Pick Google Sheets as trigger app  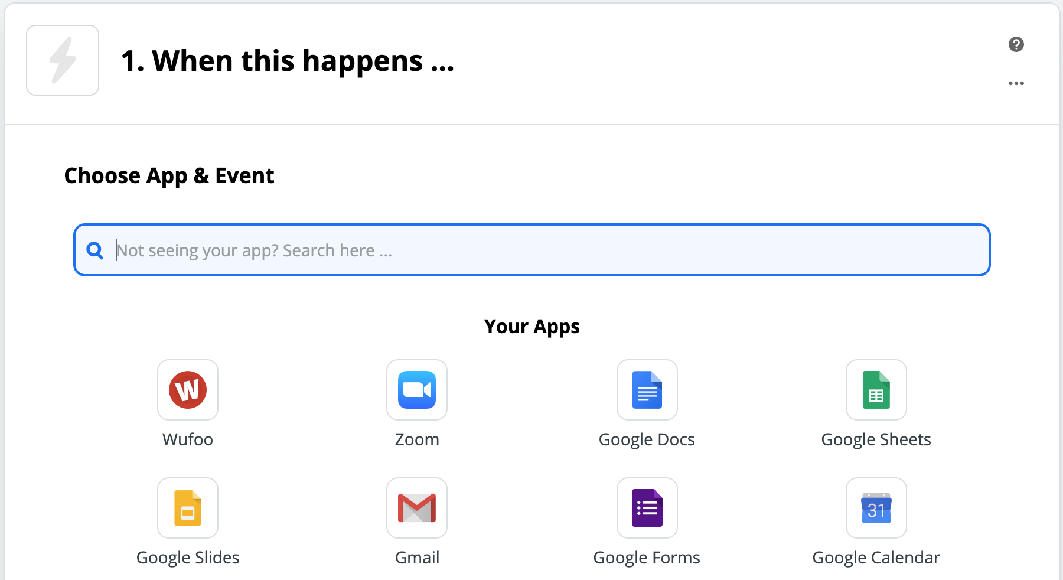point(876,390)
